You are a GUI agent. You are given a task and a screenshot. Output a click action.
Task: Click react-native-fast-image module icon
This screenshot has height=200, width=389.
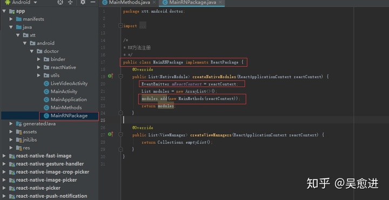(12, 156)
